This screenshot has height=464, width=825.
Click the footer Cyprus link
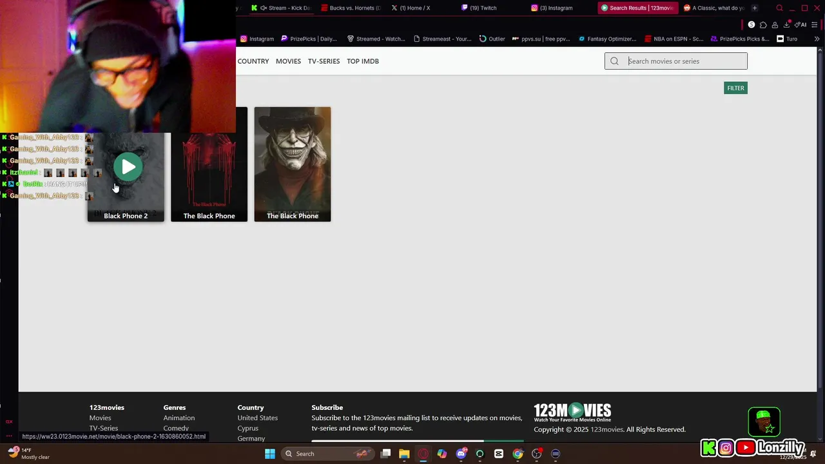(x=248, y=428)
